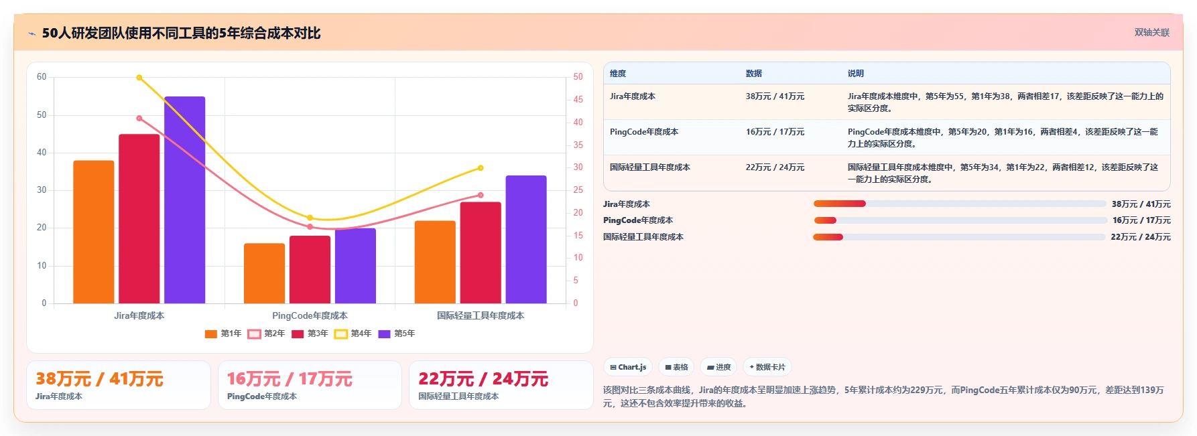Click the Chart.js chip icon
Screen dimensions: 1197x436
(x=613, y=367)
